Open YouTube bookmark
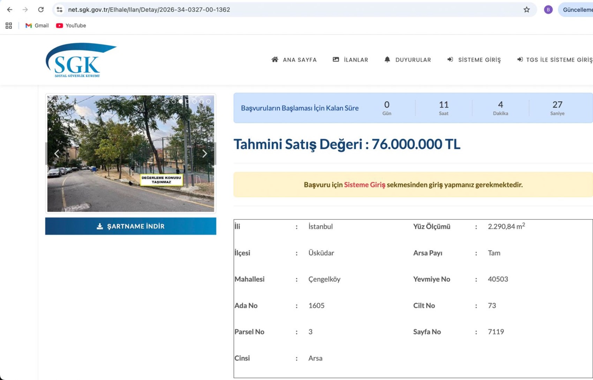 [x=71, y=25]
